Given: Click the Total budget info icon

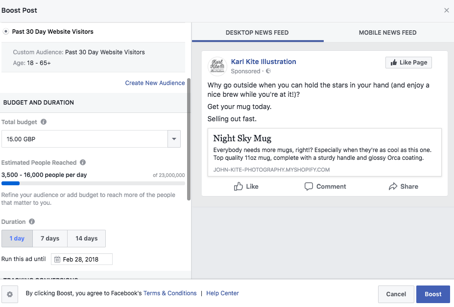Looking at the screenshot, I should pyautogui.click(x=44, y=122).
